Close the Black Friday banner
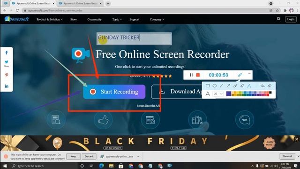The image size is (300, 169). click(296, 139)
